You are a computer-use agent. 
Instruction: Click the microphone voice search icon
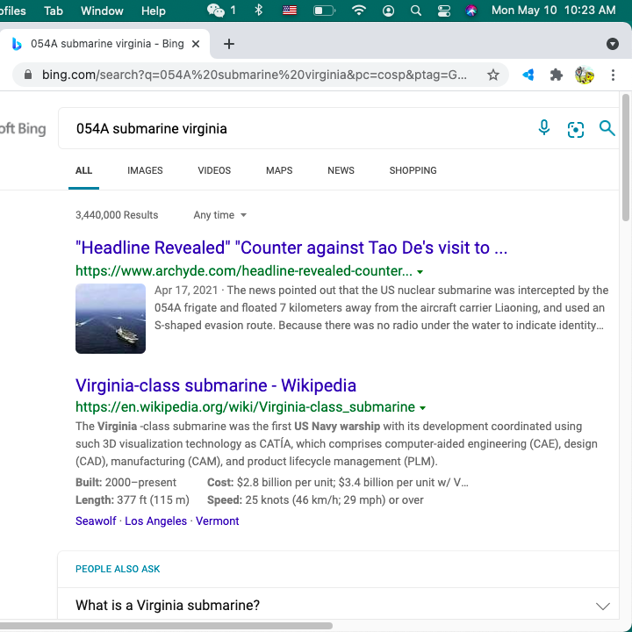pyautogui.click(x=544, y=128)
